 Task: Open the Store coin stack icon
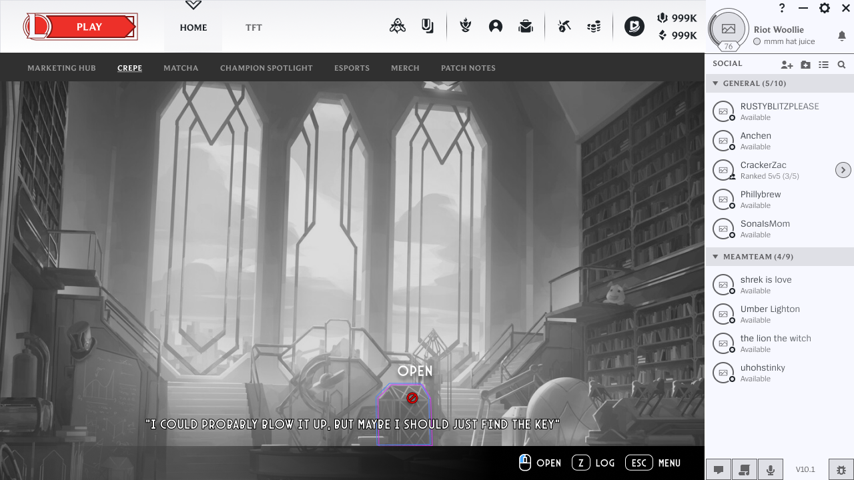(594, 27)
